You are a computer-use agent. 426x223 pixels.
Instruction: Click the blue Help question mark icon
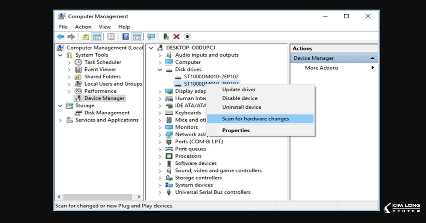pyautogui.click(x=125, y=37)
